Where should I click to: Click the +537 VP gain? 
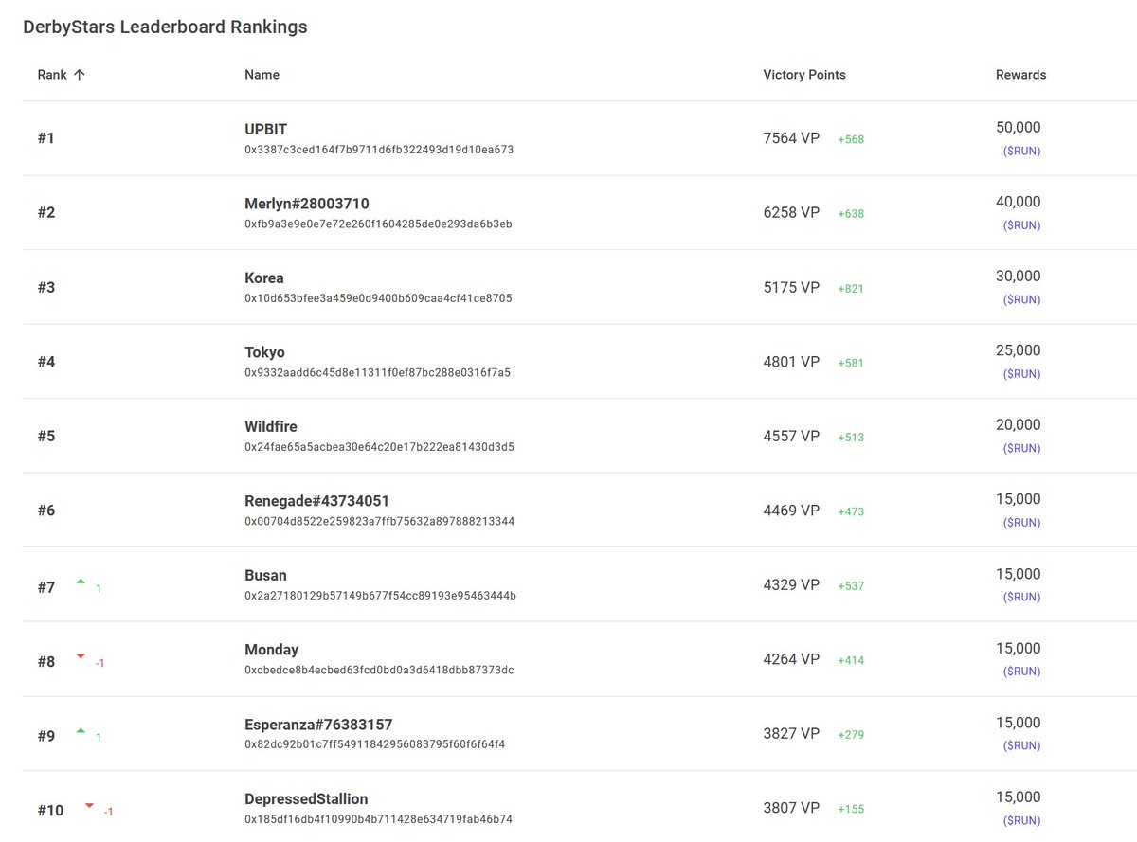pos(851,586)
